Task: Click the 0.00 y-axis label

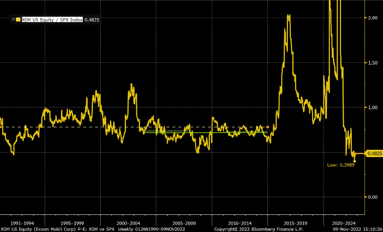Action: click(x=373, y=197)
